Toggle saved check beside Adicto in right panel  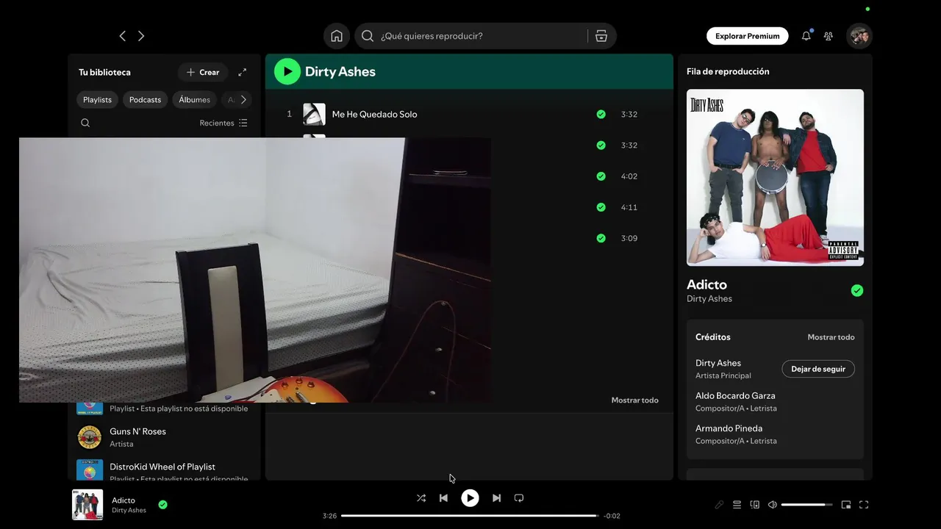[857, 291]
